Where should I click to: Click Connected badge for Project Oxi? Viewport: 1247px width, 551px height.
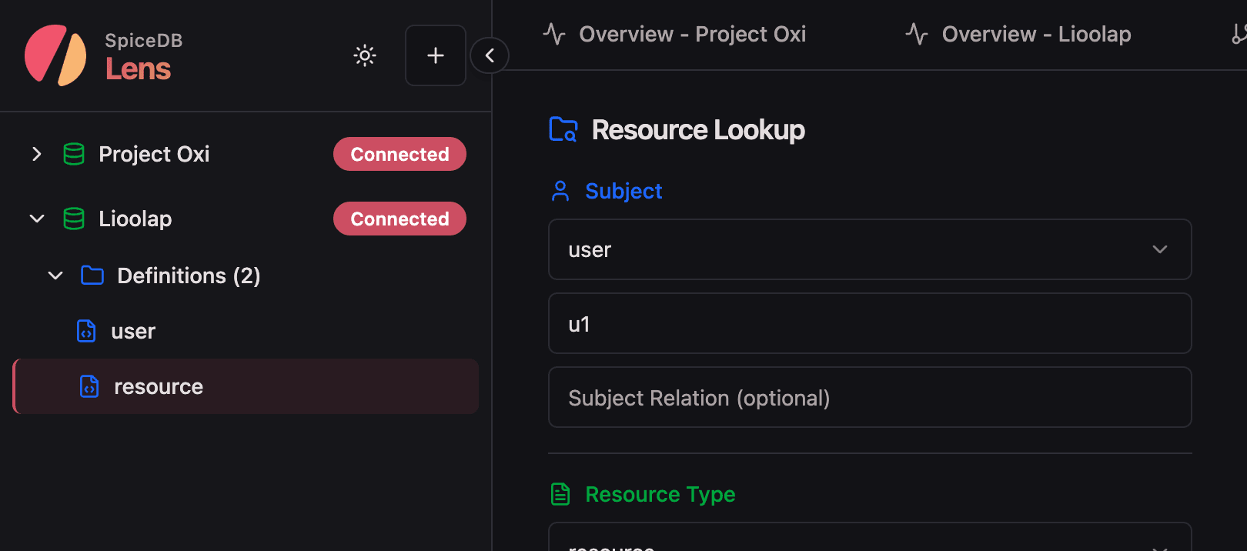pos(400,154)
